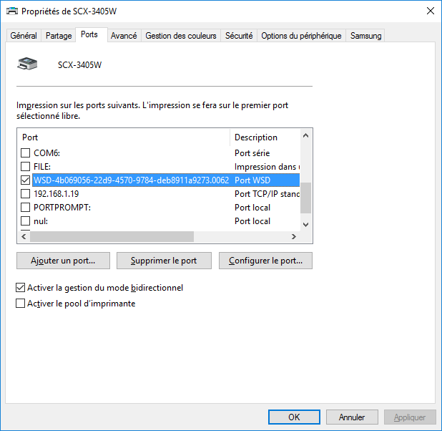
Task: Open the Général tab
Action: point(24,36)
